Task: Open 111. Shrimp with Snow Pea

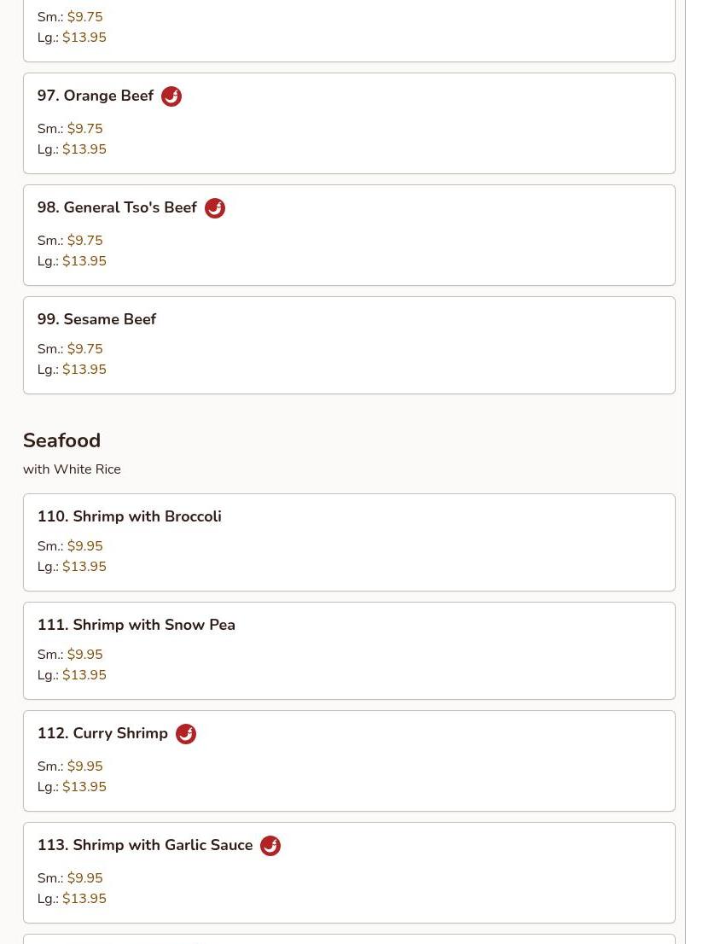Action: pos(136,625)
